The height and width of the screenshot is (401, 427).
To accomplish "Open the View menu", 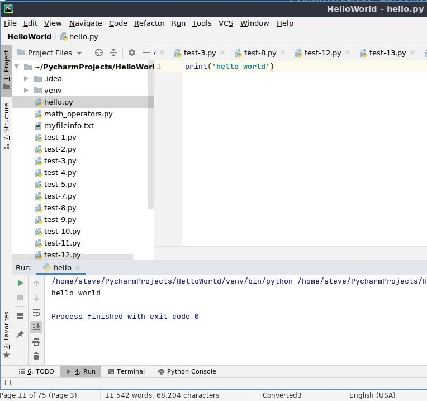I will [x=53, y=23].
